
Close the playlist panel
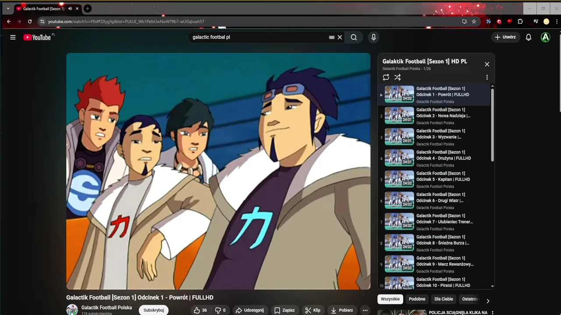pyautogui.click(x=487, y=64)
